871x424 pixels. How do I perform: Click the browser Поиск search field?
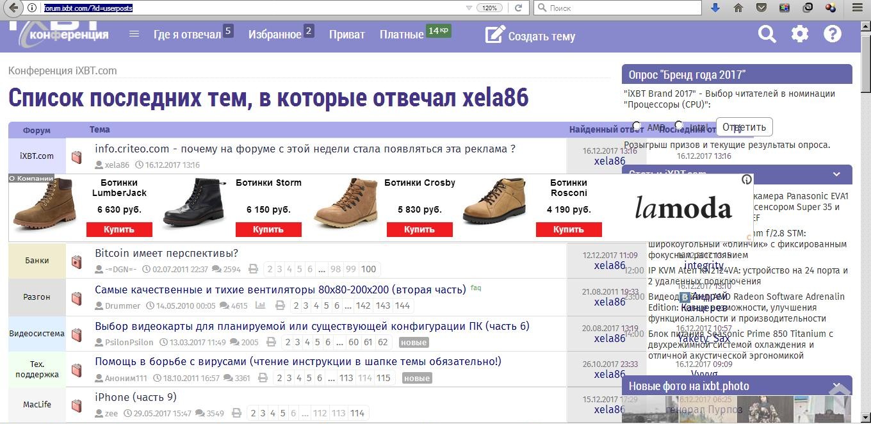(x=617, y=8)
